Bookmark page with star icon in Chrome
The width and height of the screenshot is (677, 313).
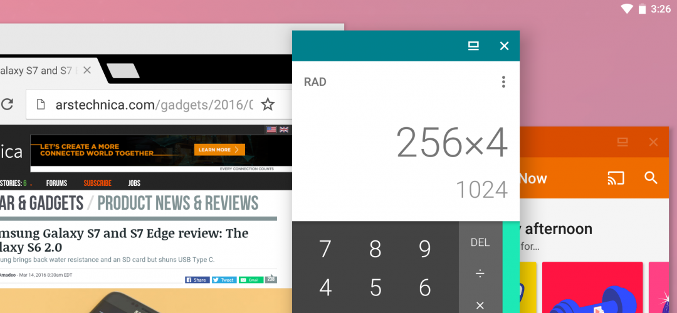coord(268,104)
